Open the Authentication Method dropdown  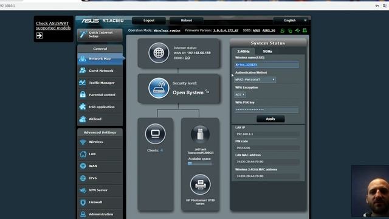(x=255, y=80)
